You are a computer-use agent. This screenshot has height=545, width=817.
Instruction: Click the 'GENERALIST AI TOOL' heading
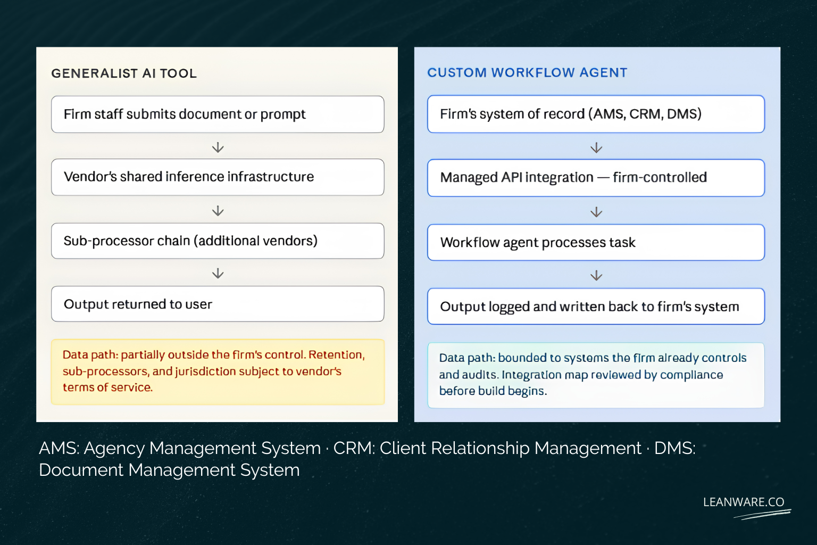[x=124, y=73]
